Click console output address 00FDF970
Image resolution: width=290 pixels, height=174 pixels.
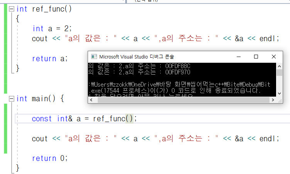(x=178, y=72)
